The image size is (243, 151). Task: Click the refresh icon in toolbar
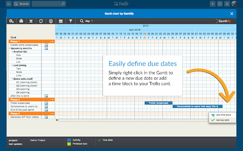tap(41, 21)
